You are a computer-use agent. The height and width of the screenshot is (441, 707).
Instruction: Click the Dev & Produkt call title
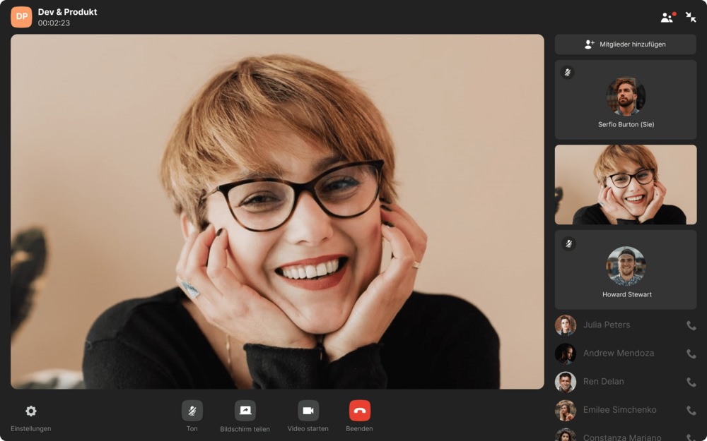pos(67,12)
